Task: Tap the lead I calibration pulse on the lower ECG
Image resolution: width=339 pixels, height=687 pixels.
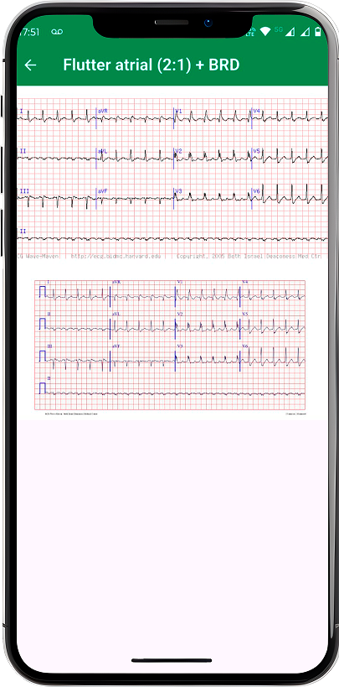Action: (43, 291)
